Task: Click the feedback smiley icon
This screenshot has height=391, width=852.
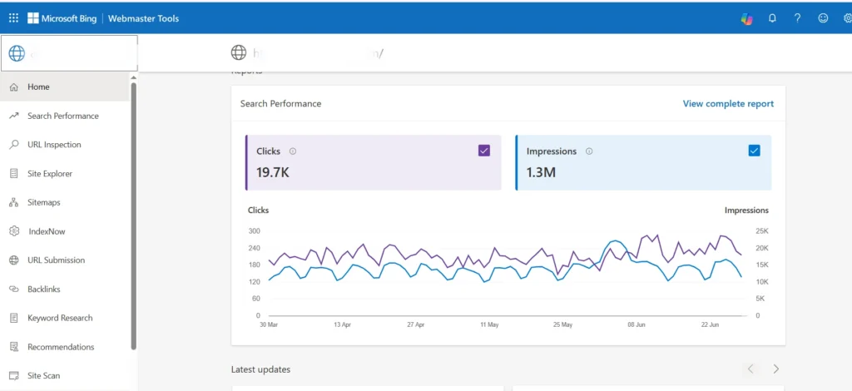Action: pyautogui.click(x=823, y=18)
